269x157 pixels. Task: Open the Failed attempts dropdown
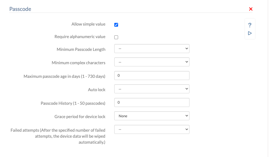pos(152,129)
